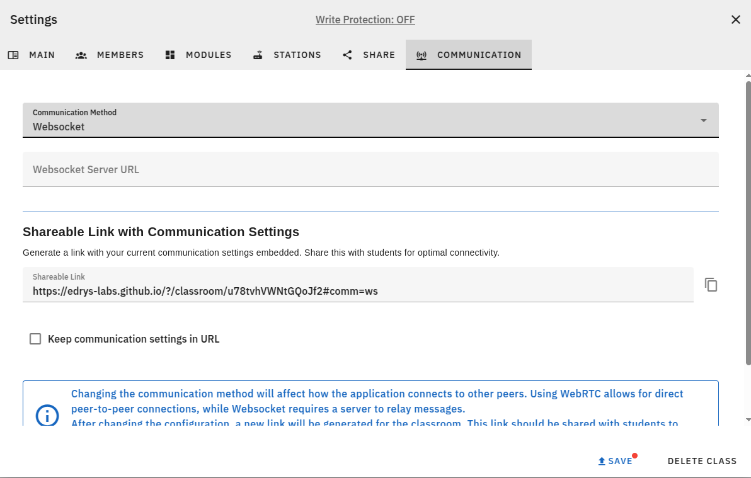Enable Keep communication settings in URL
Screen dimensions: 751x478
35,339
